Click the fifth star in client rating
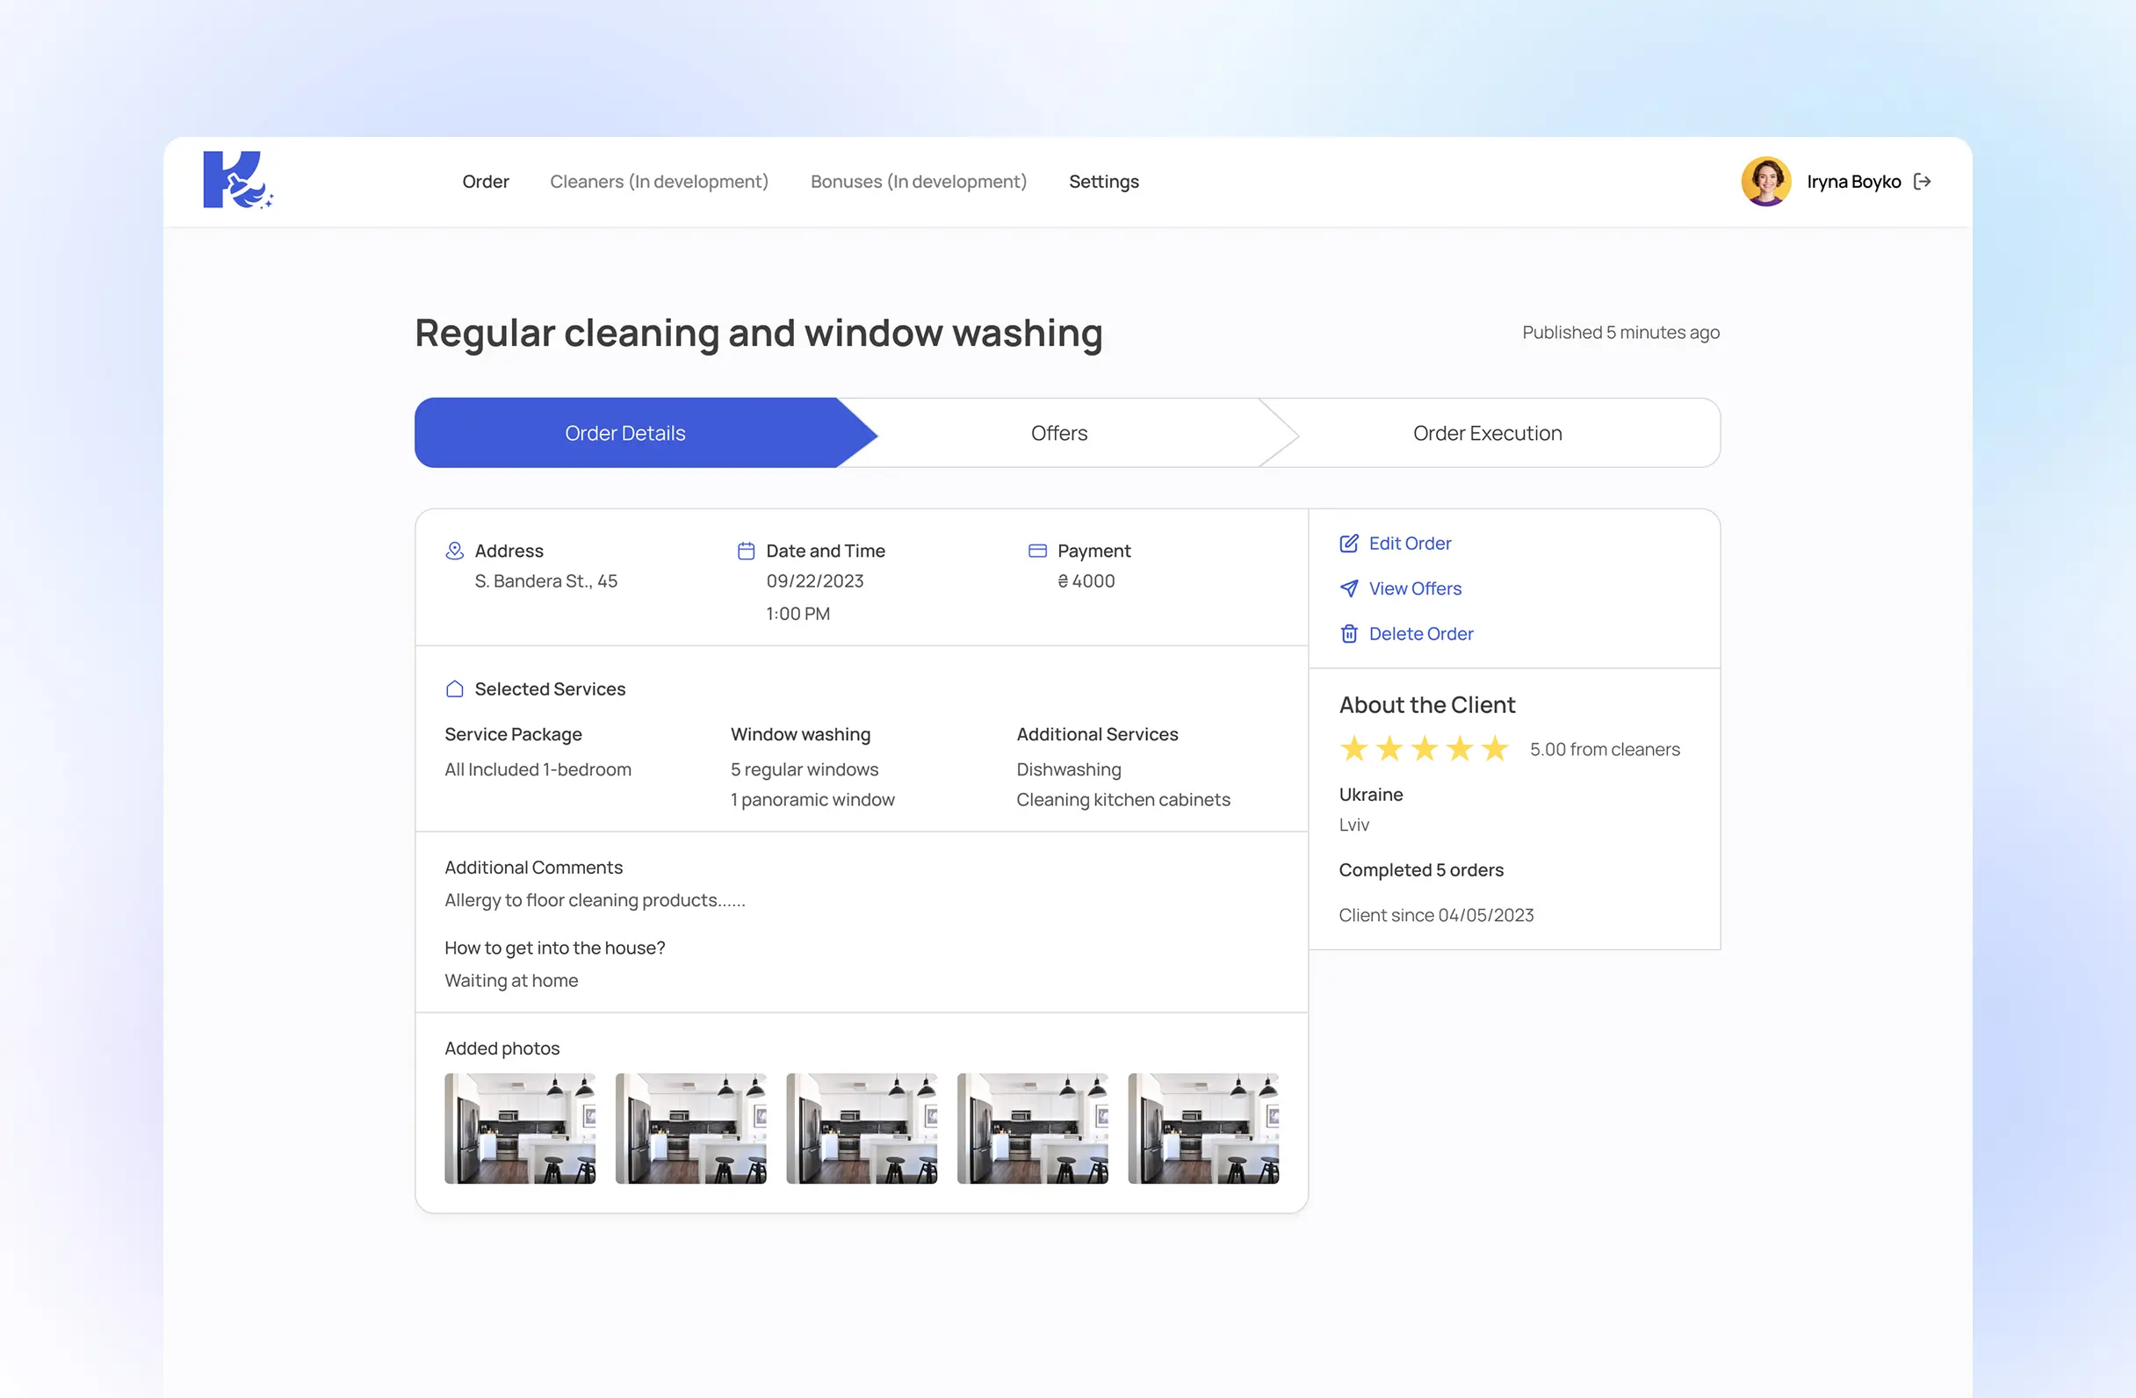This screenshot has width=2136, height=1398. coord(1495,748)
